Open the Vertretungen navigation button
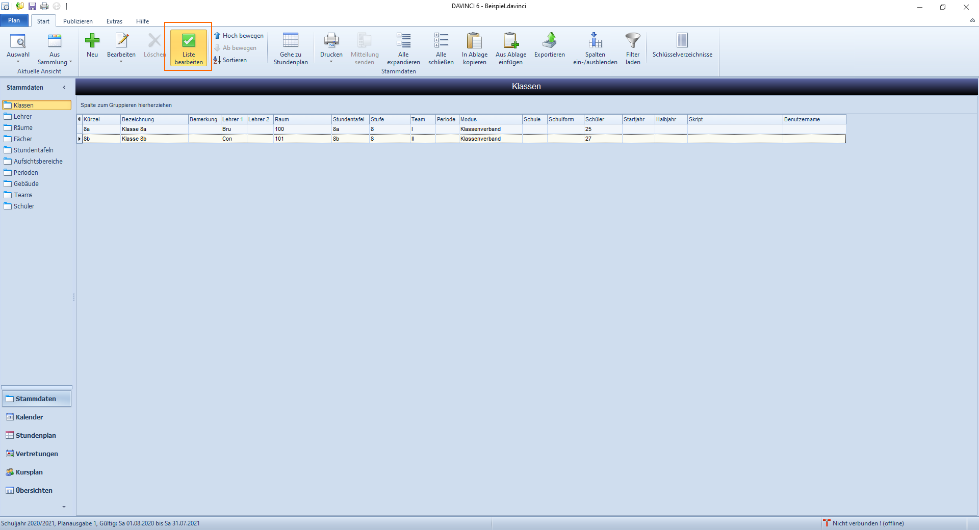The width and height of the screenshot is (979, 530). (37, 454)
